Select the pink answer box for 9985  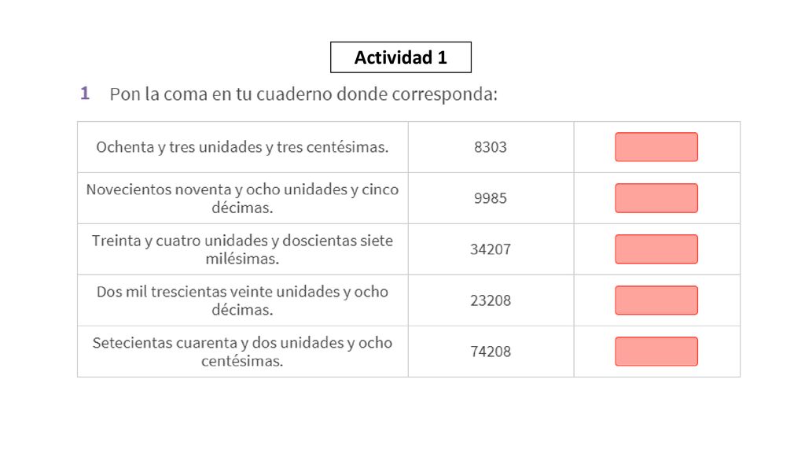pyautogui.click(x=656, y=197)
